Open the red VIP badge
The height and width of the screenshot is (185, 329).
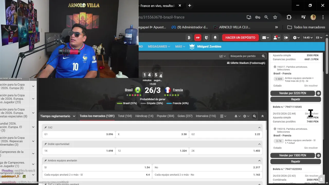(198, 38)
